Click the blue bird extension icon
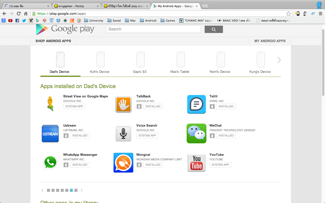325x203 pixels. pos(313,14)
